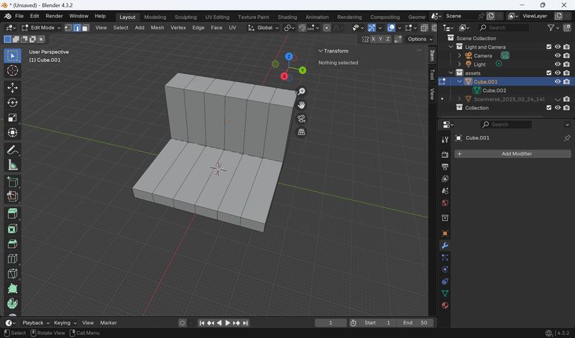Click the End frame field
The width and height of the screenshot is (575, 338).
(x=415, y=323)
